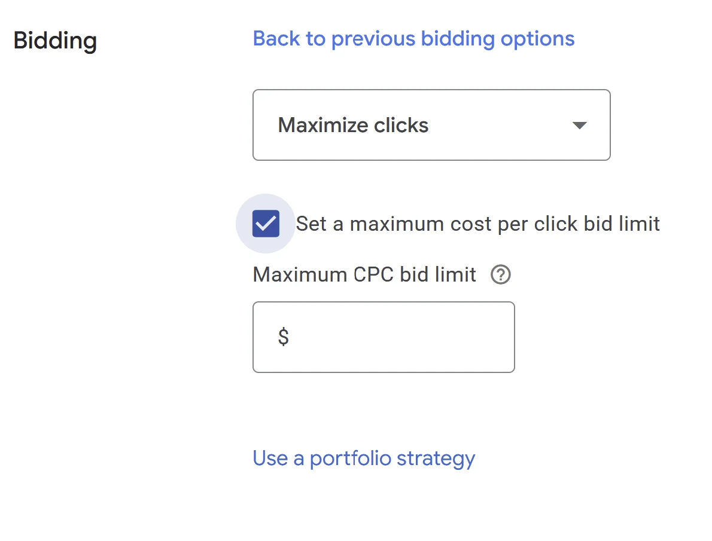Screen dimensions: 712x541
Task: Toggle checkbox via its 'Set a maximum cost' label
Action: [477, 224]
